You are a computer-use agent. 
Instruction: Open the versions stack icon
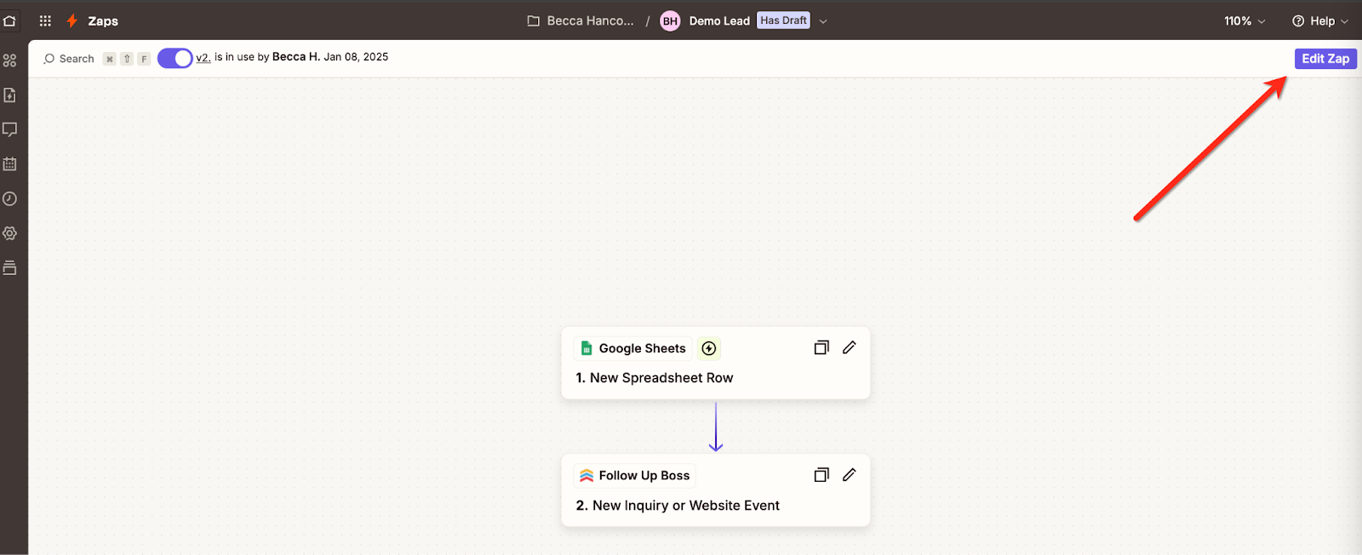[x=10, y=267]
